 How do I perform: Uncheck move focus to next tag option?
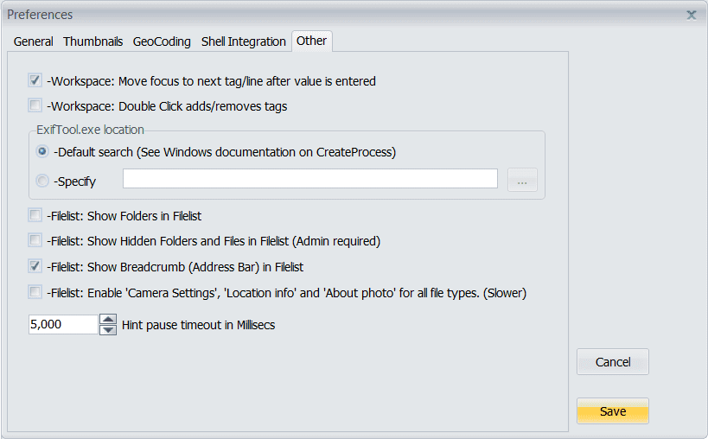pos(35,81)
